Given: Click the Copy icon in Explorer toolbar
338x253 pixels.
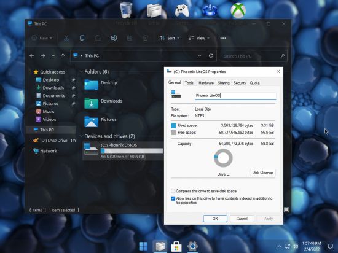Looking at the screenshot, I should coord(82,38).
